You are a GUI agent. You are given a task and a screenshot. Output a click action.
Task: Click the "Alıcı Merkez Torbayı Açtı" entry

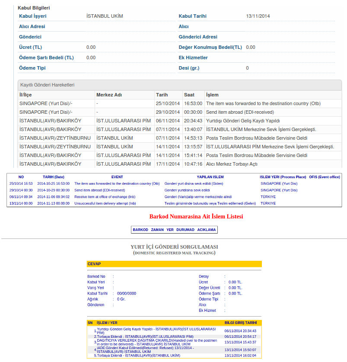[232, 164]
